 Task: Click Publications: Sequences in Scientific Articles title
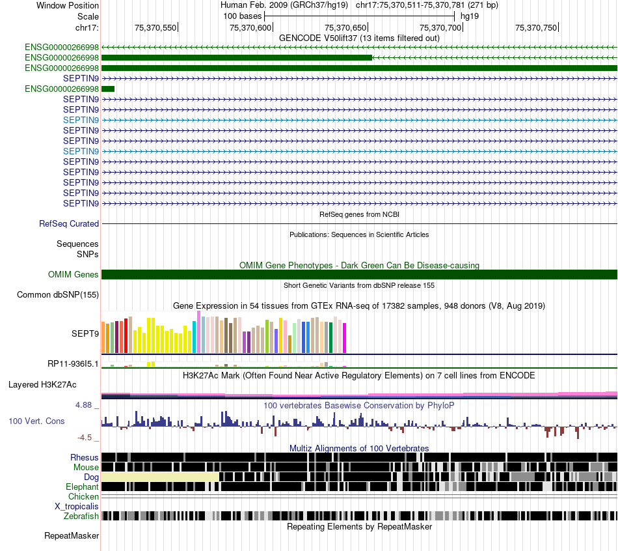pos(359,234)
